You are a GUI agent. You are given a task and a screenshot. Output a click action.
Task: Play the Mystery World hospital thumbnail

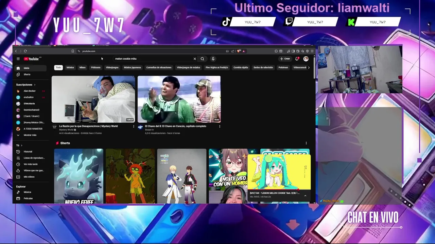click(x=93, y=99)
